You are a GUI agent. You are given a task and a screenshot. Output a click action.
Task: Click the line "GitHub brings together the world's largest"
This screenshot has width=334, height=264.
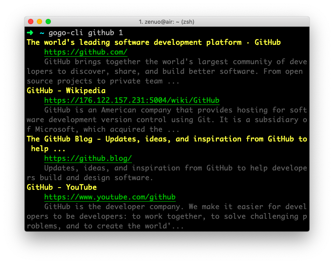point(136,61)
